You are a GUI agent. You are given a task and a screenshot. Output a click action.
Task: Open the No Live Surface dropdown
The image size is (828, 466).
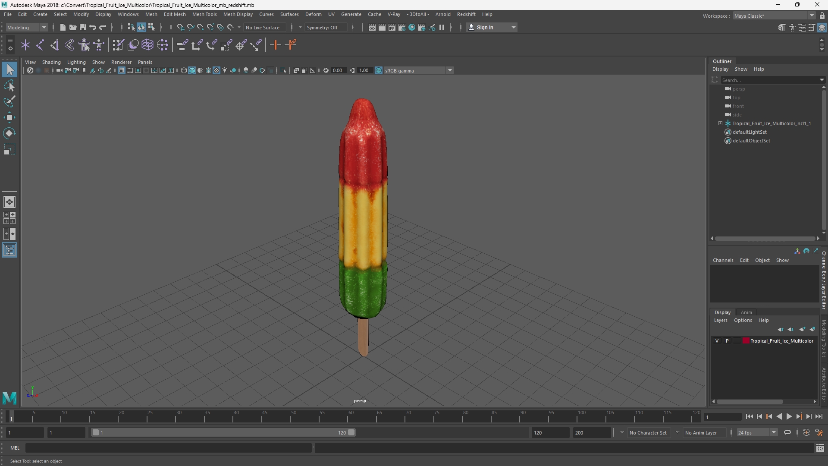[264, 27]
